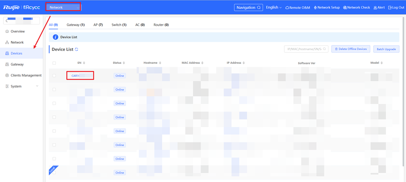This screenshot has width=406, height=182.
Task: Log Out of the system
Action: click(396, 8)
